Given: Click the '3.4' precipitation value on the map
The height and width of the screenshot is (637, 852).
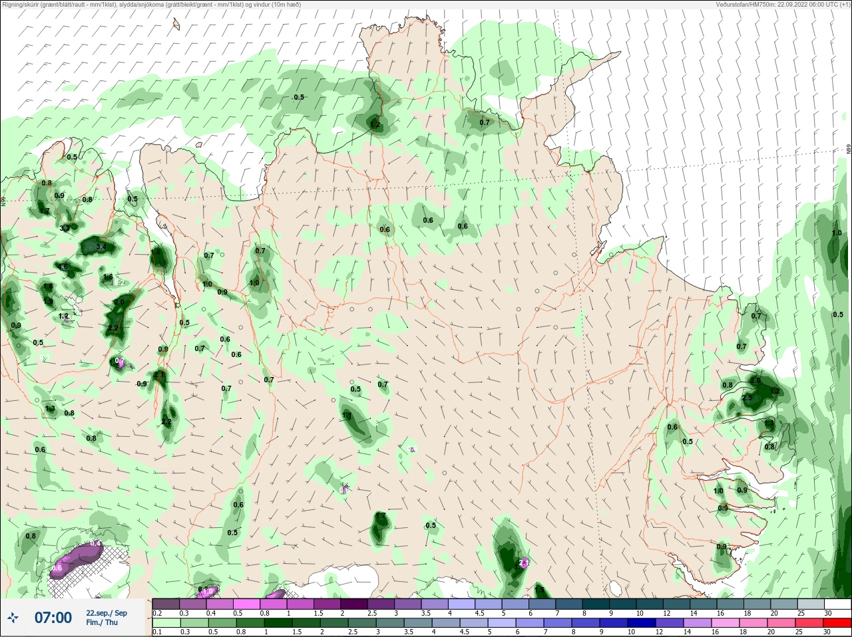Looking at the screenshot, I should pos(101,247).
